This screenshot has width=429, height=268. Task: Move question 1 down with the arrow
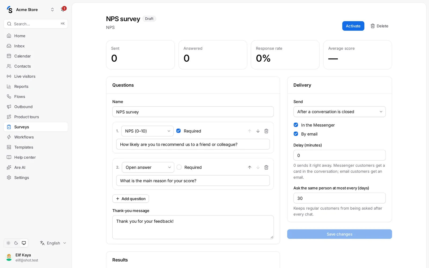[258, 131]
